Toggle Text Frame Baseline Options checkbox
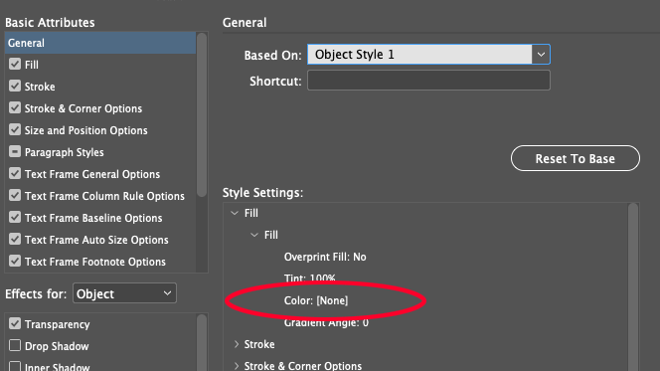This screenshot has width=660, height=371. tap(15, 217)
